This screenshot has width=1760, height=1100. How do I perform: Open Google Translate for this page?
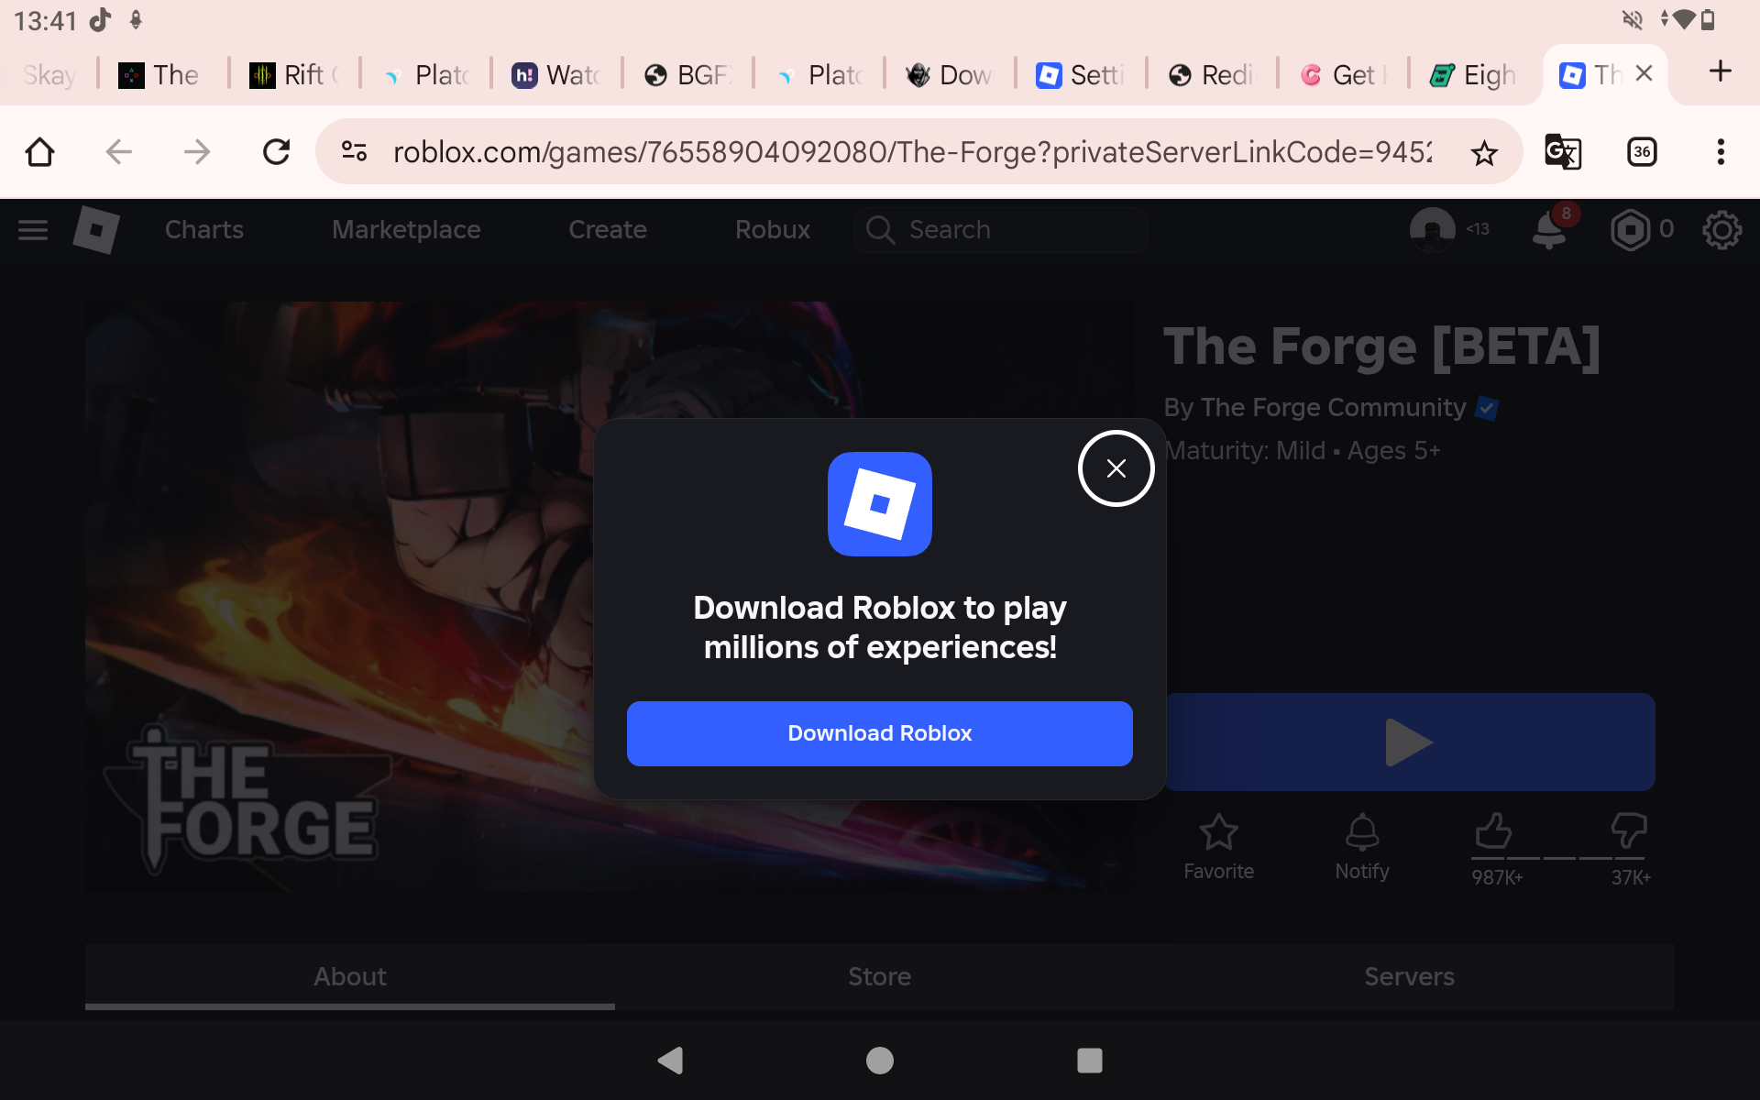click(1563, 151)
